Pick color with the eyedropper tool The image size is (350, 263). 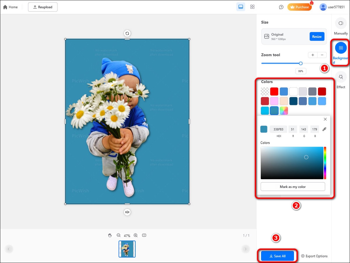click(324, 129)
